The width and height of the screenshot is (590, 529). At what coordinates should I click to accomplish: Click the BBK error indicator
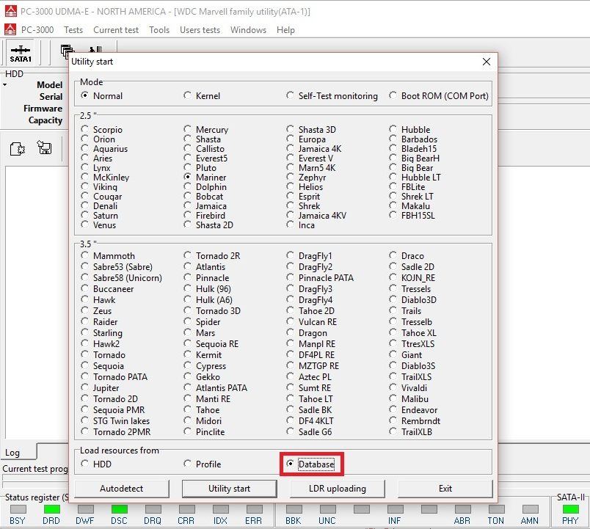point(294,509)
